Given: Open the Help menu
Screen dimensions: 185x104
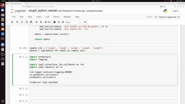Looking at the screenshot, I should (77, 17).
